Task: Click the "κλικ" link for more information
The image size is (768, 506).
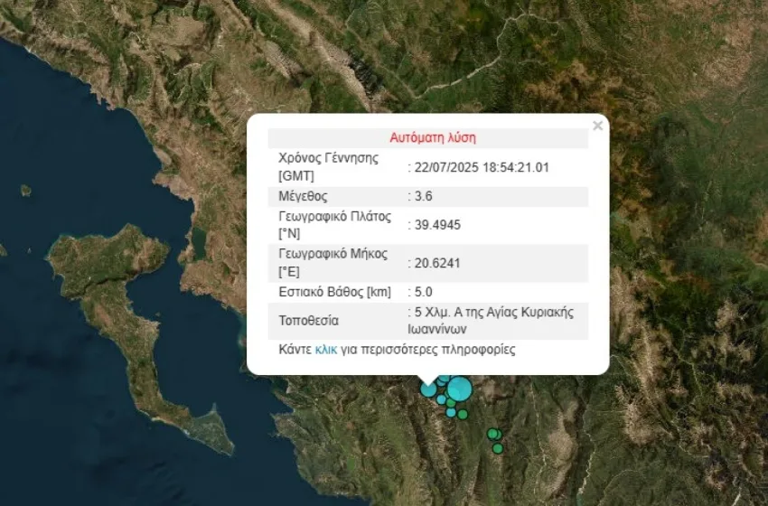Action: tap(325, 350)
